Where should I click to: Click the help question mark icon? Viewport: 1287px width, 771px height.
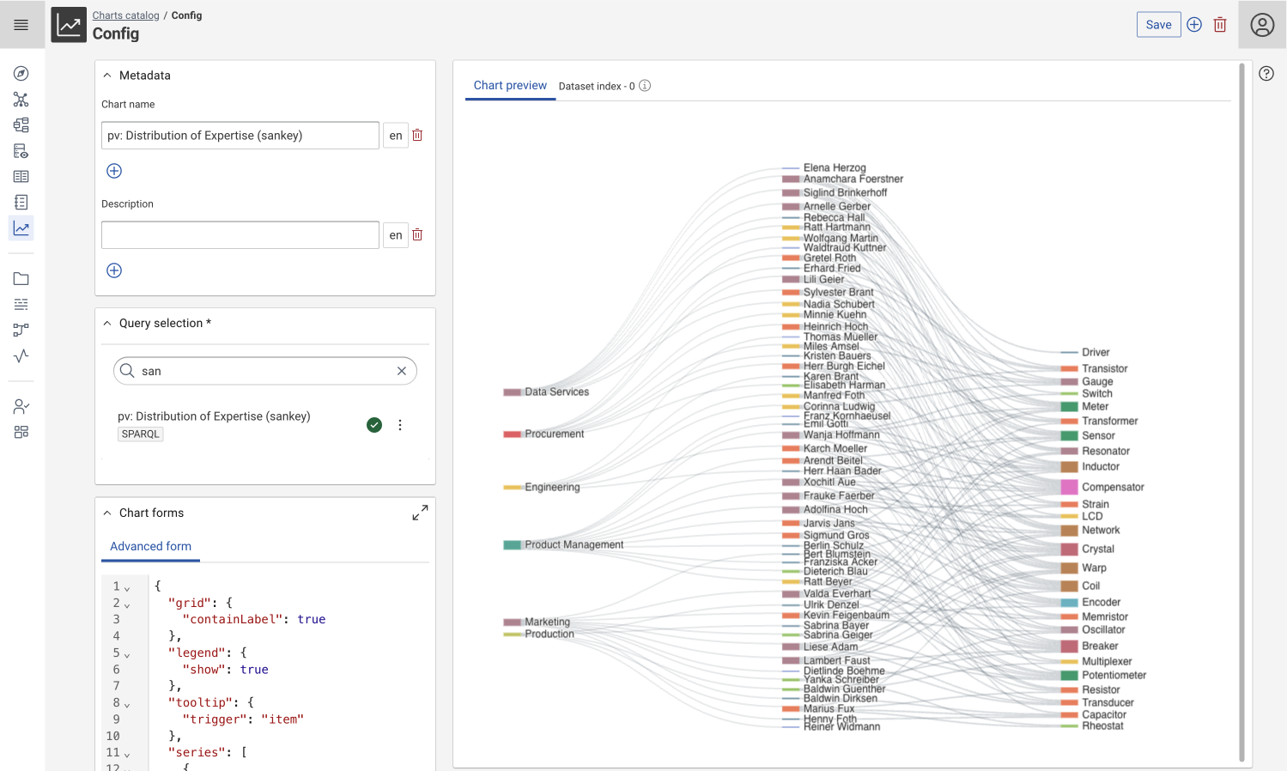coord(1266,73)
